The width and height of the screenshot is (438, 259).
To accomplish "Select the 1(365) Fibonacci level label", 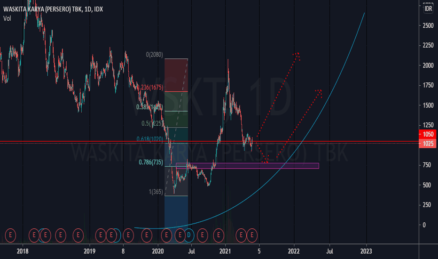I will click(x=156, y=192).
